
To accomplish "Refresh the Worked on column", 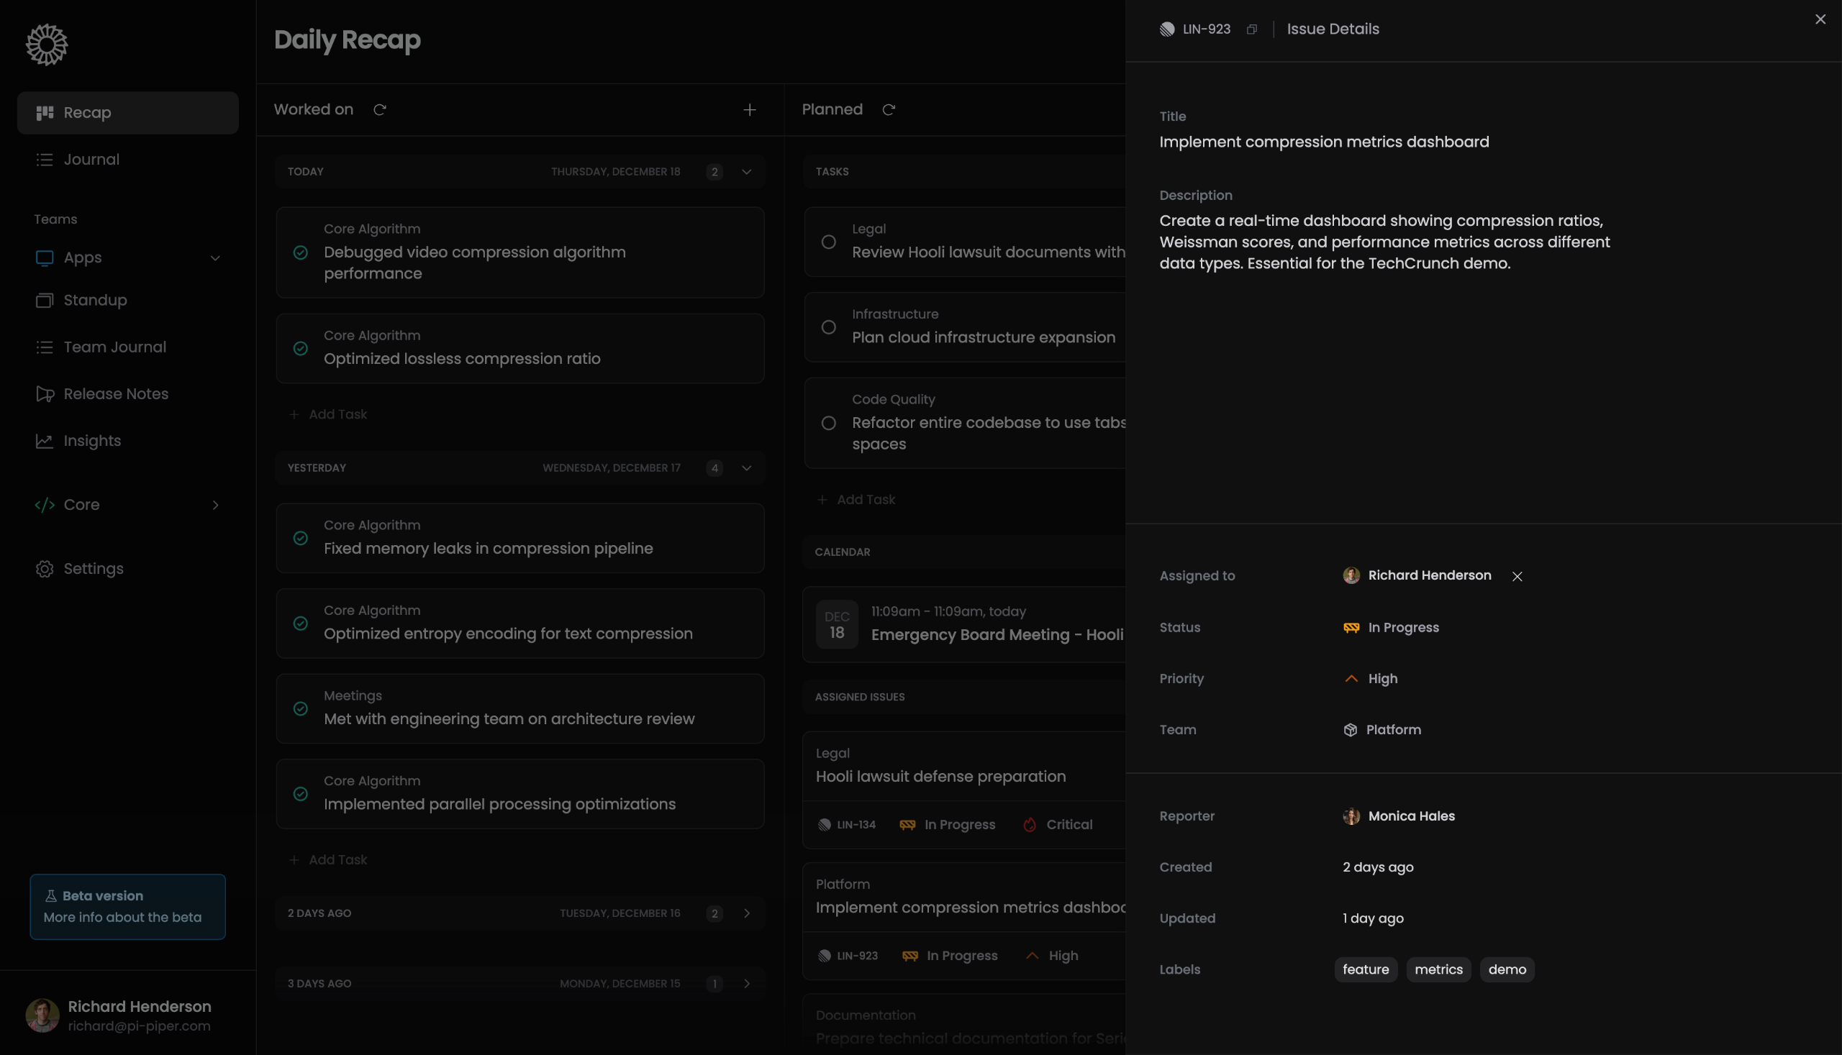I will (x=379, y=109).
